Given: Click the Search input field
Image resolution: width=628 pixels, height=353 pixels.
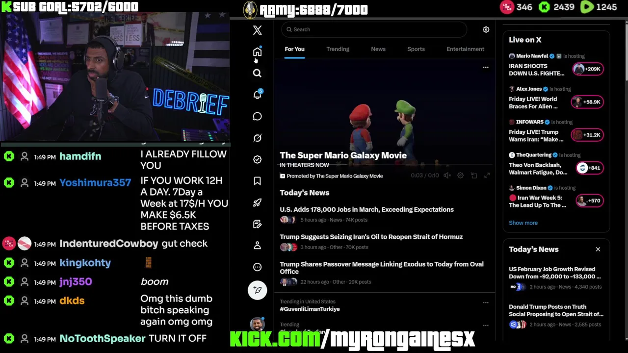Looking at the screenshot, I should coord(374,29).
